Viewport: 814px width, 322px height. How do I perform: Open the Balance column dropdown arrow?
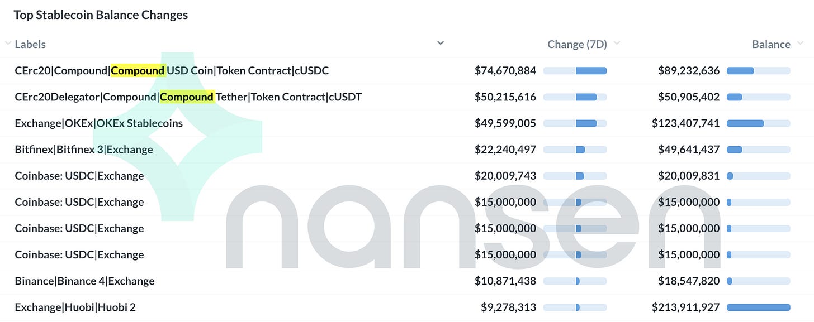[800, 44]
